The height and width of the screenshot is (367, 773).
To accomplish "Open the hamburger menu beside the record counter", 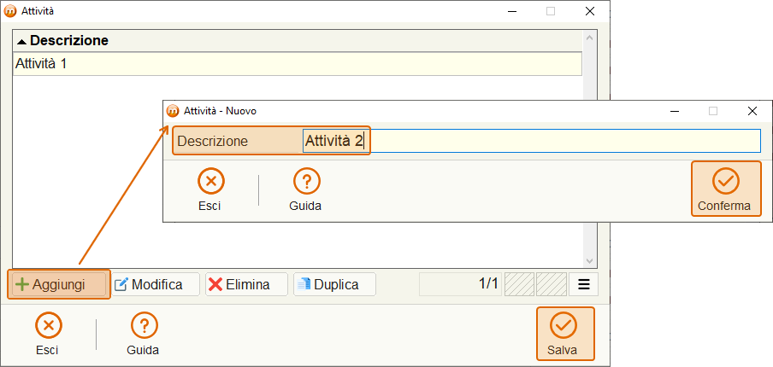I will [x=584, y=284].
